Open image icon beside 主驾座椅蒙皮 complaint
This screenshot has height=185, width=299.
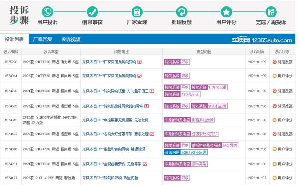coord(145,164)
